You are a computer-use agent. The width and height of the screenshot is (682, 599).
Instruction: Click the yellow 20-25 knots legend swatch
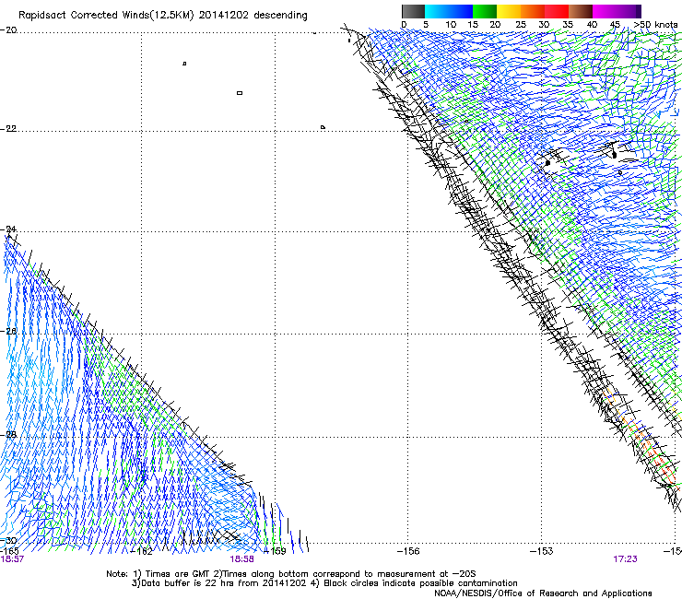509,11
